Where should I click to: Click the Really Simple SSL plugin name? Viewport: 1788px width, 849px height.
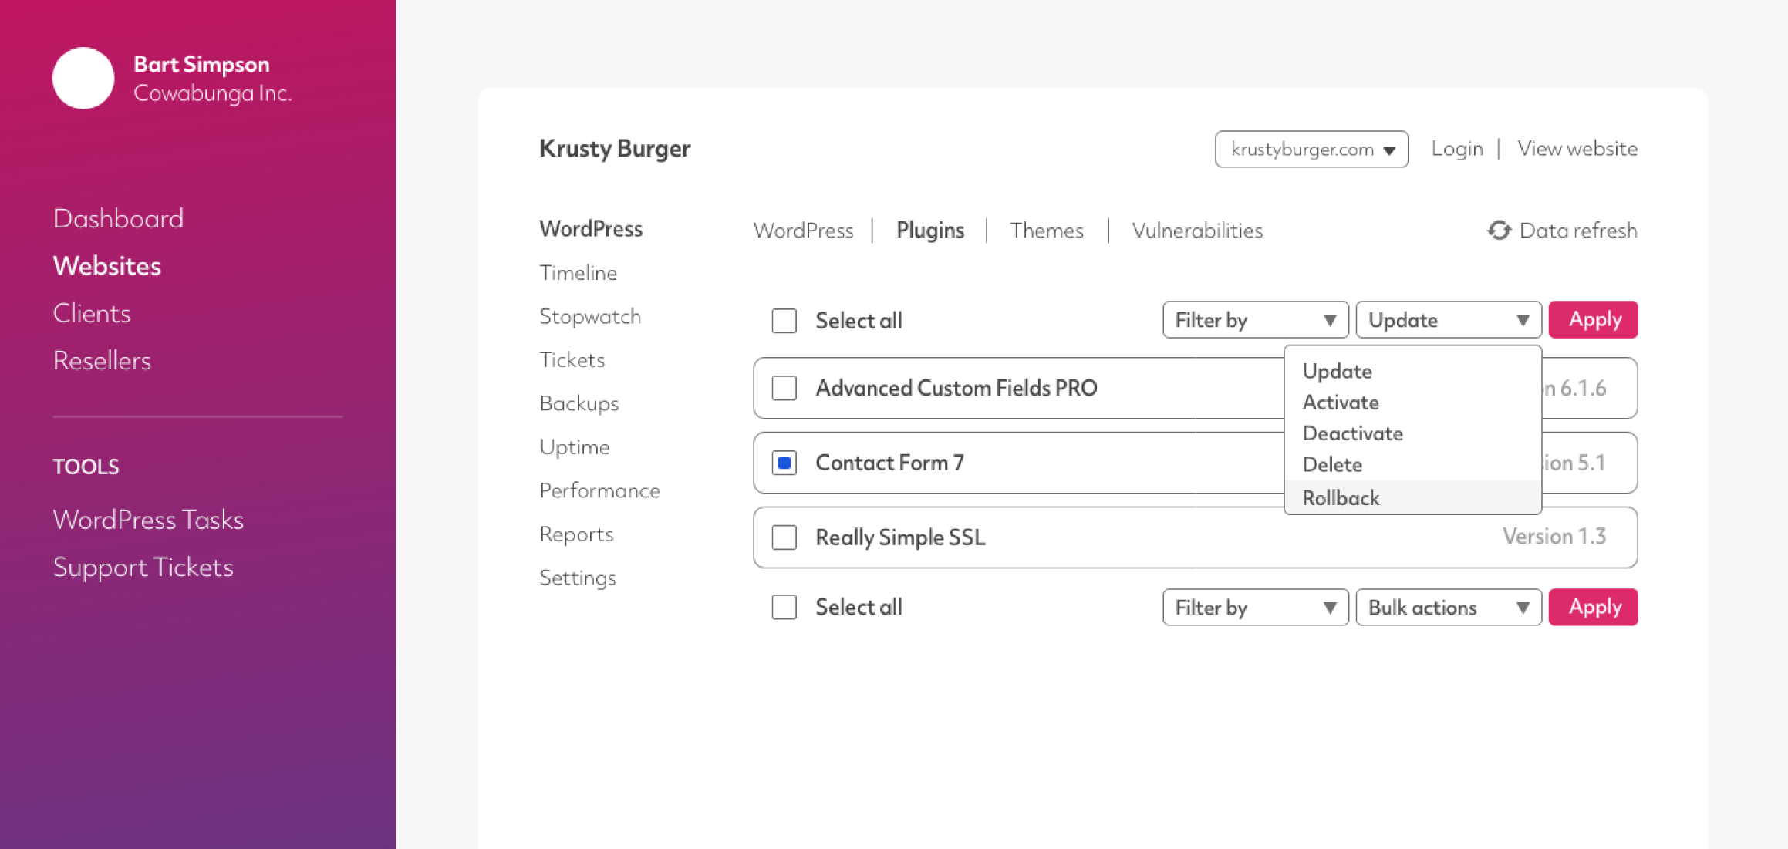[x=900, y=537]
